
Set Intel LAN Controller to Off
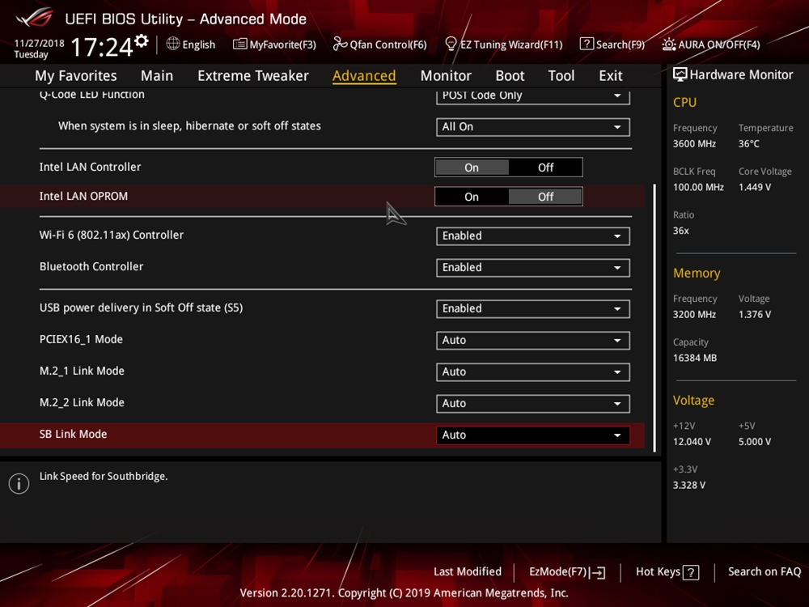(545, 168)
